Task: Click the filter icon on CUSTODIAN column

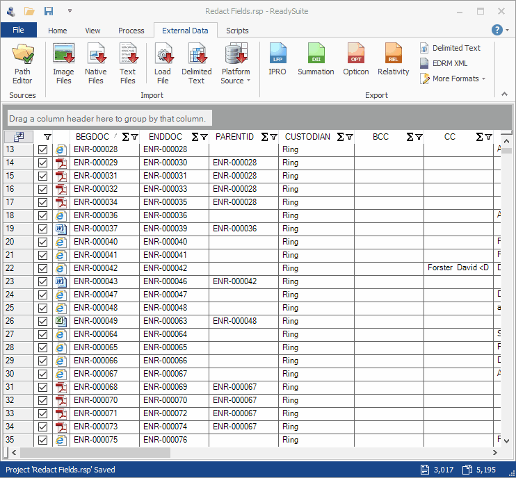Action: click(x=350, y=137)
